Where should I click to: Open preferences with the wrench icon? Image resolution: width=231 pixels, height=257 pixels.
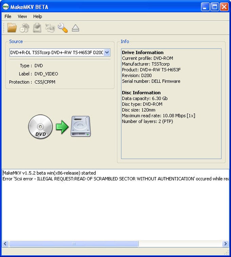tap(63, 28)
